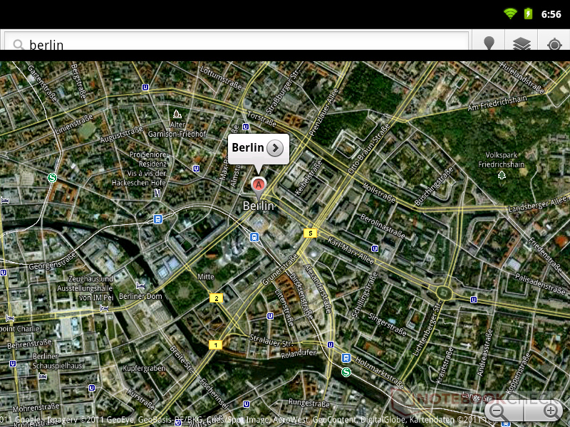This screenshot has width=570, height=427.
Task: Click the Am Friedrichshain street label
Action: 497,103
